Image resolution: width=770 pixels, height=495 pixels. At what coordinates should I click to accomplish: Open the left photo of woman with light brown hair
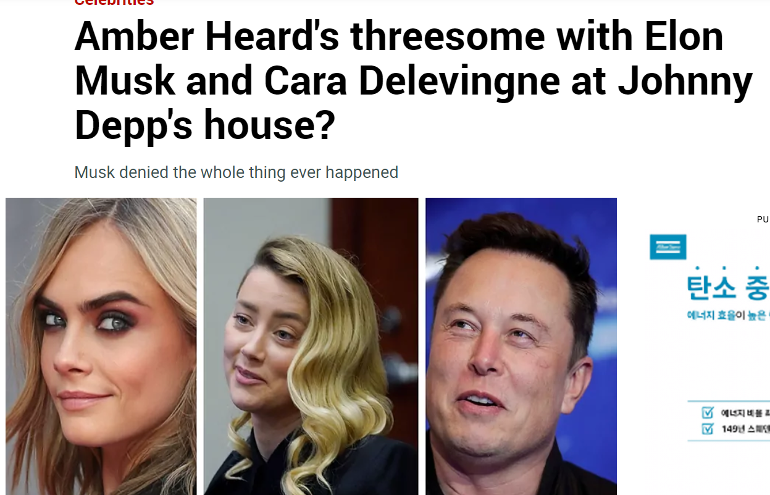coord(101,346)
